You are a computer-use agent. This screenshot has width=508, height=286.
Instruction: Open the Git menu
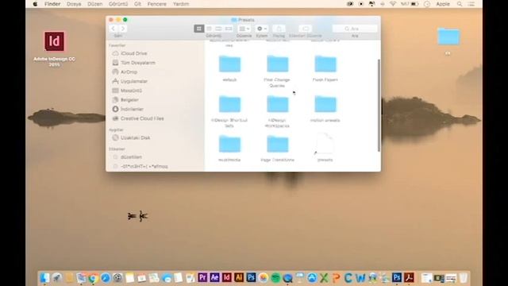137,4
